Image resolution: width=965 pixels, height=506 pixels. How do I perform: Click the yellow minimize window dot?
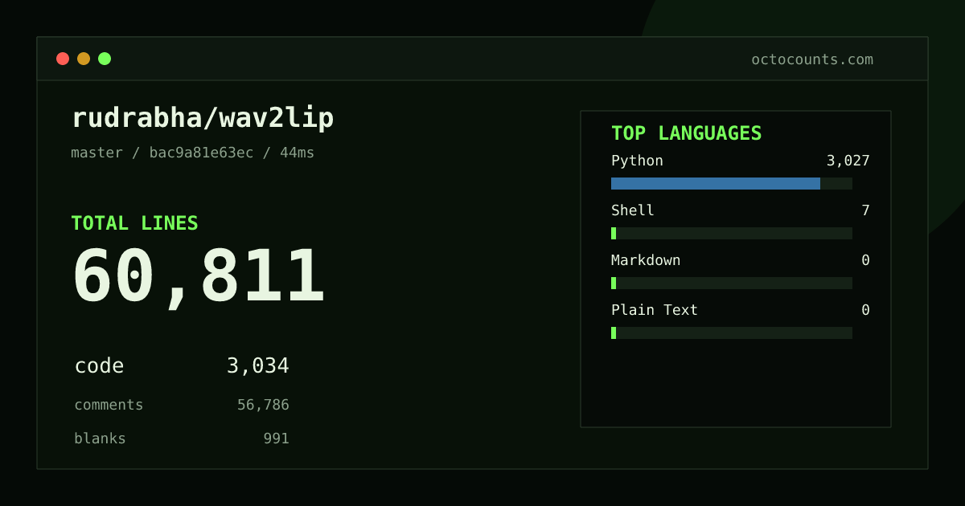coord(84,59)
